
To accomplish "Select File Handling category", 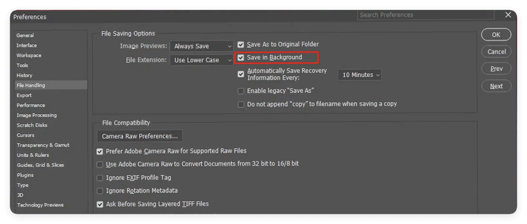I will [x=51, y=85].
